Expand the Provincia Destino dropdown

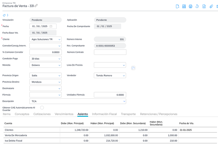pyautogui.click(x=59, y=82)
